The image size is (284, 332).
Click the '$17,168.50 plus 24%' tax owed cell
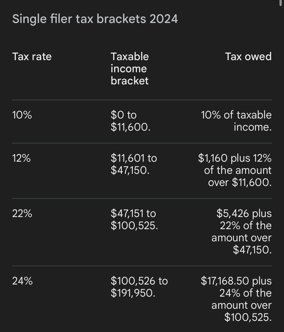click(236, 299)
